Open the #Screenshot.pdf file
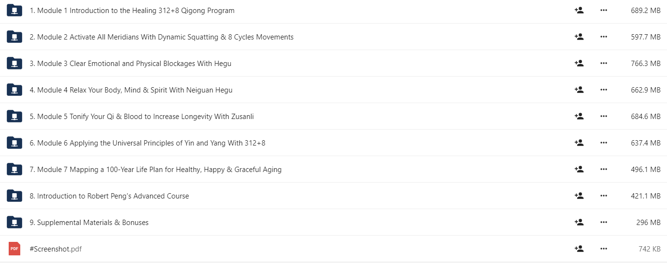The image size is (667, 265). pos(56,249)
